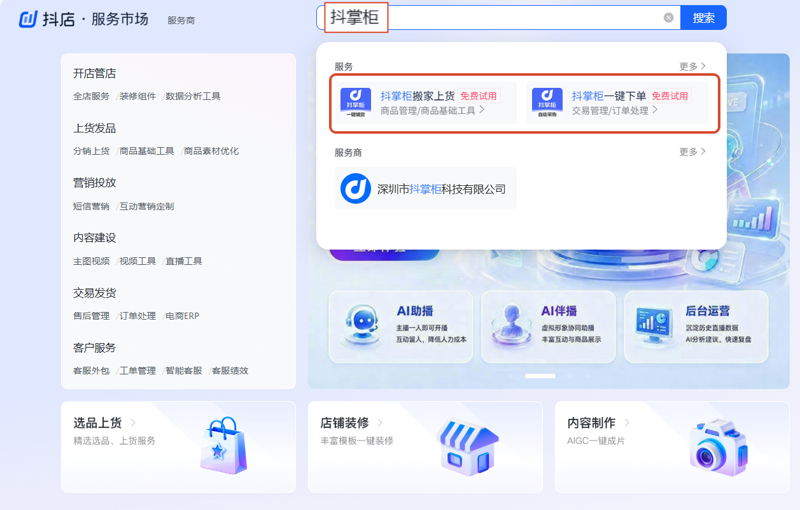Select 分销上货 in the sidebar
This screenshot has height=510, width=800.
click(91, 152)
